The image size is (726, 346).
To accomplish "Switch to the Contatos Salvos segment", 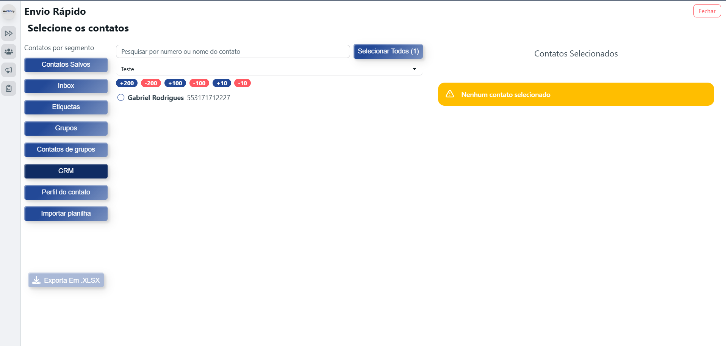I will pyautogui.click(x=66, y=64).
